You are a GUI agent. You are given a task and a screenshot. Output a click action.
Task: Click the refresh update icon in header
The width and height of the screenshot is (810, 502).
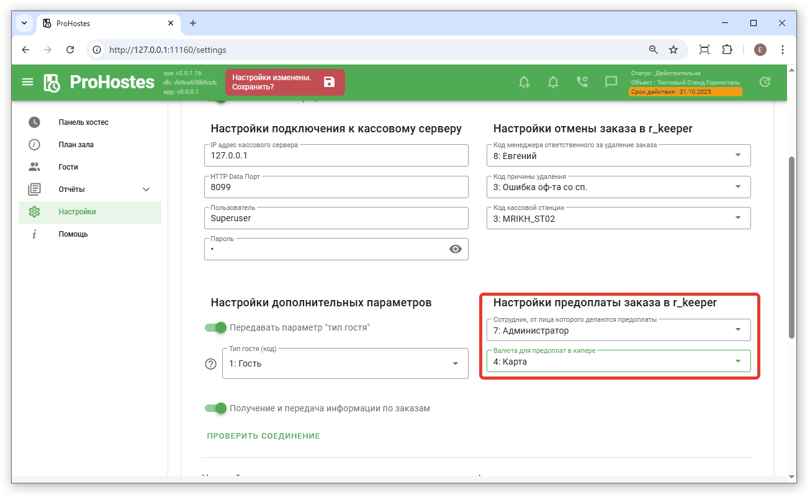point(765,82)
